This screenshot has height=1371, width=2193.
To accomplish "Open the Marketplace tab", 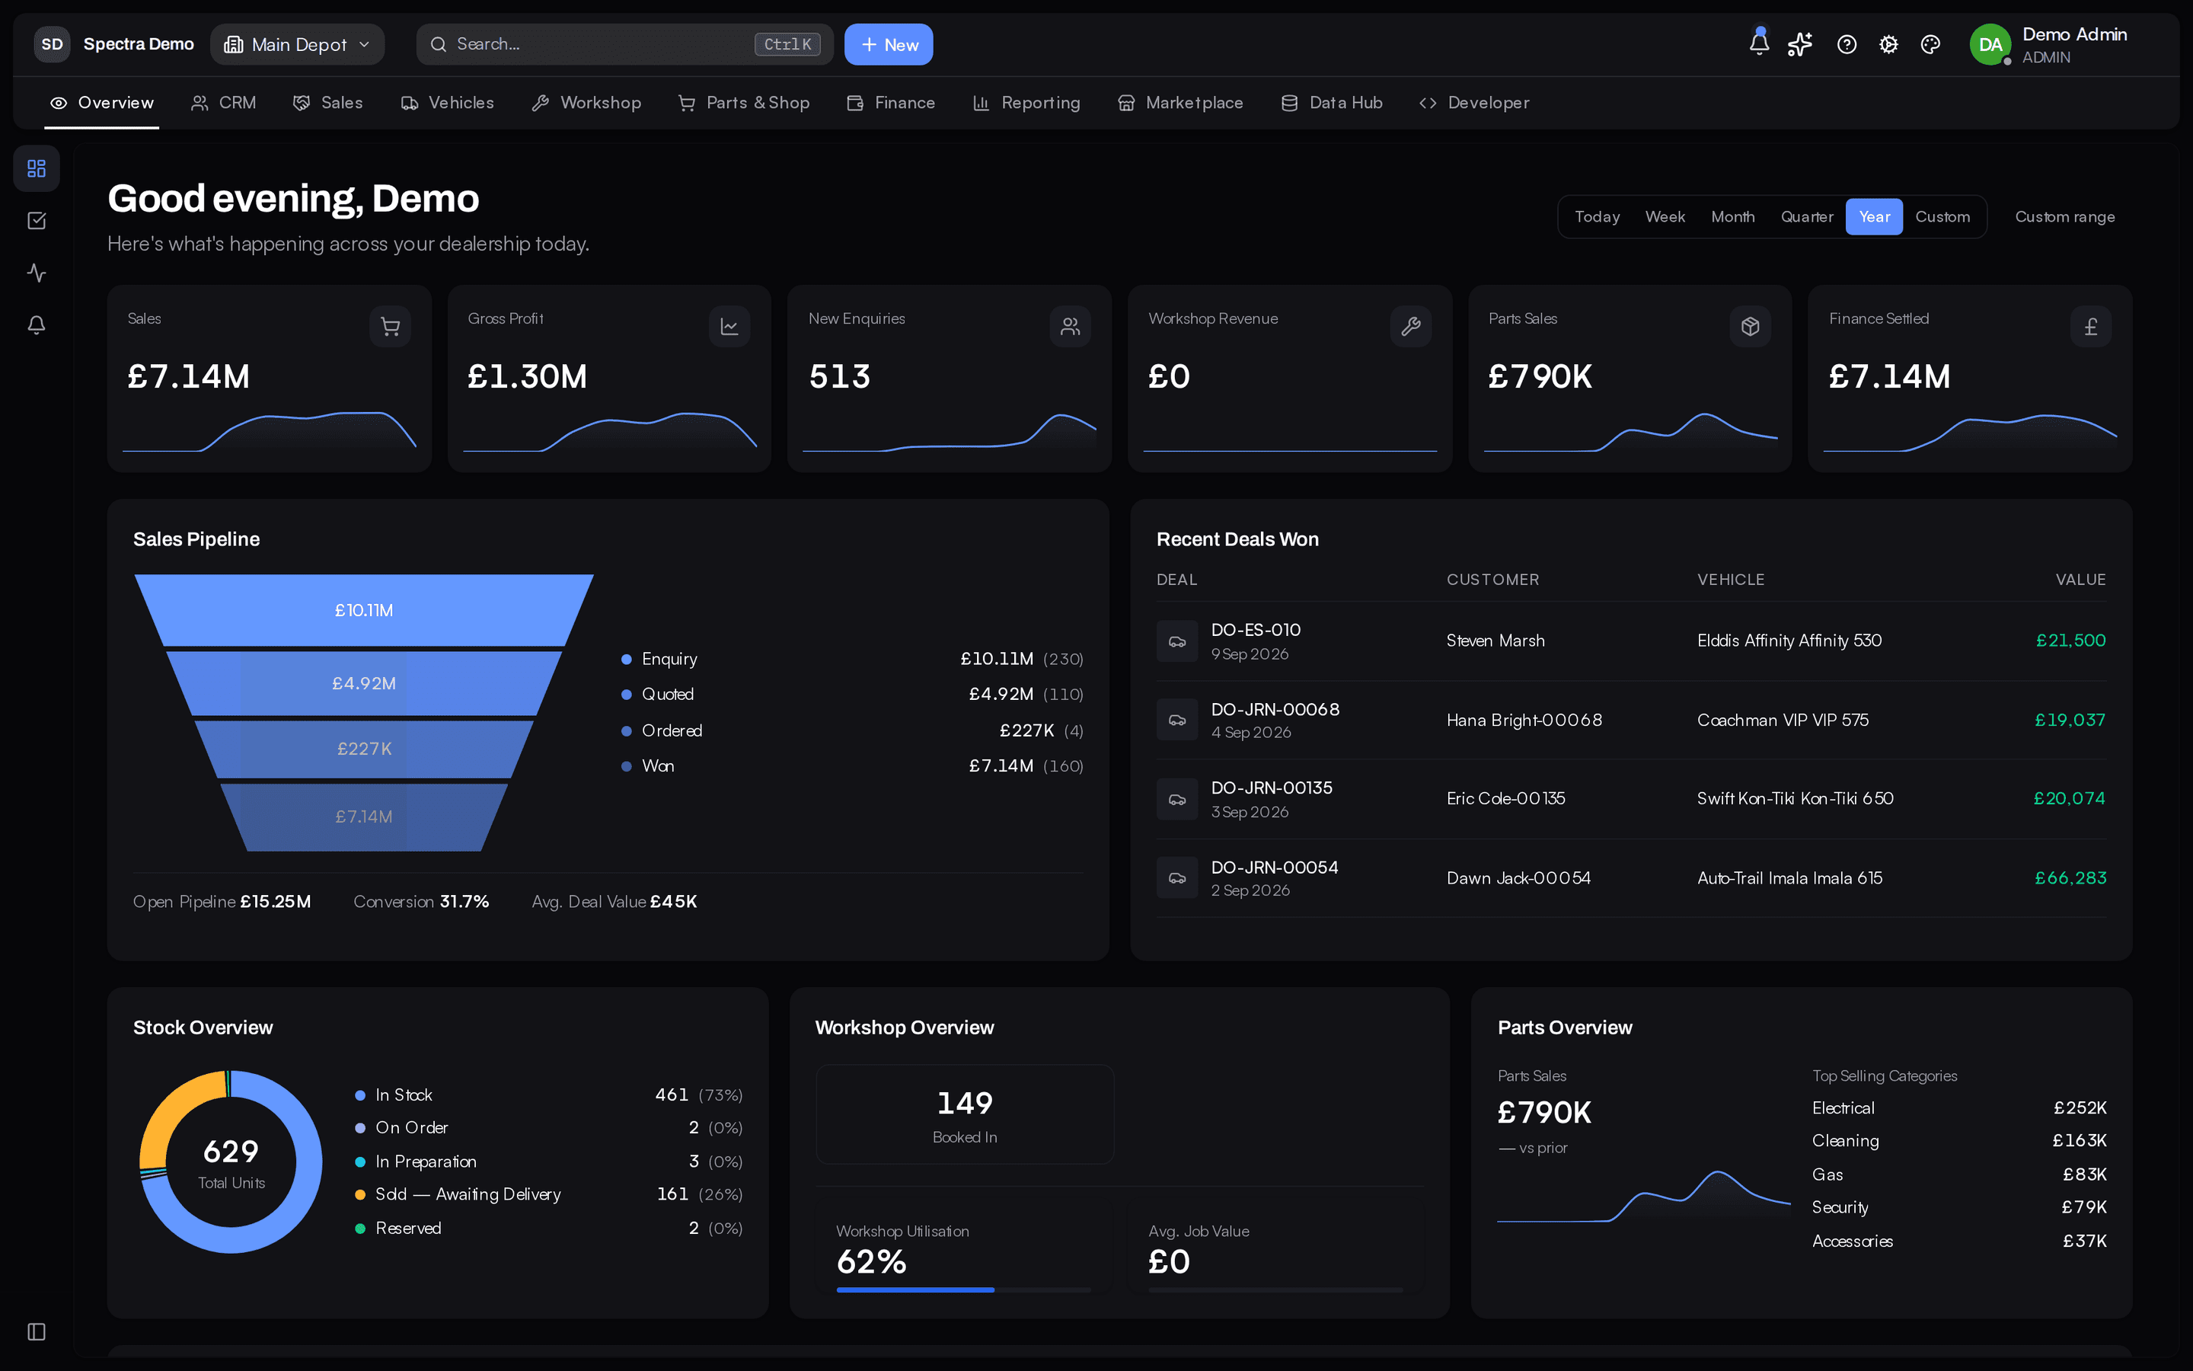I will point(1179,104).
